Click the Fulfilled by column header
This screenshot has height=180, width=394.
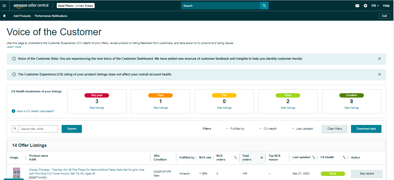[187, 158]
